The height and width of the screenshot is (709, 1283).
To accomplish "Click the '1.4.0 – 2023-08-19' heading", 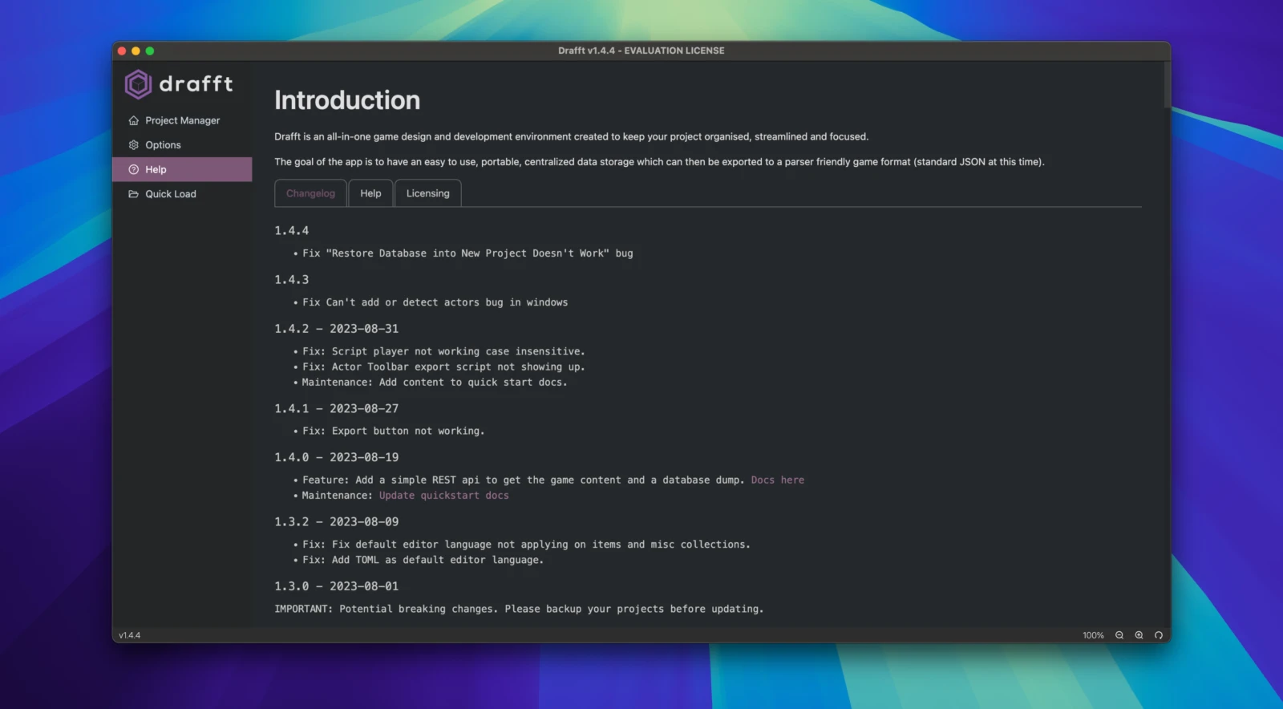I will (x=336, y=457).
